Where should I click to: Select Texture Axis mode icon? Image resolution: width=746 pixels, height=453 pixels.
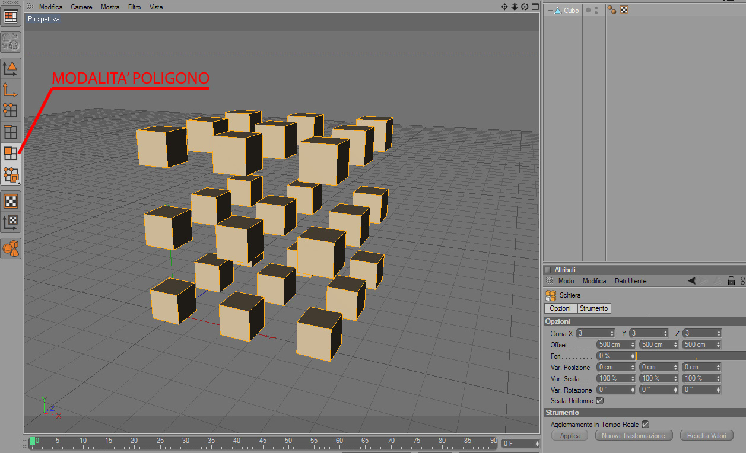click(x=11, y=222)
